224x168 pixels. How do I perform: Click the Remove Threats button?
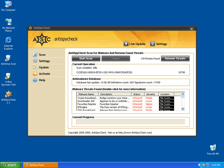tap(175, 59)
